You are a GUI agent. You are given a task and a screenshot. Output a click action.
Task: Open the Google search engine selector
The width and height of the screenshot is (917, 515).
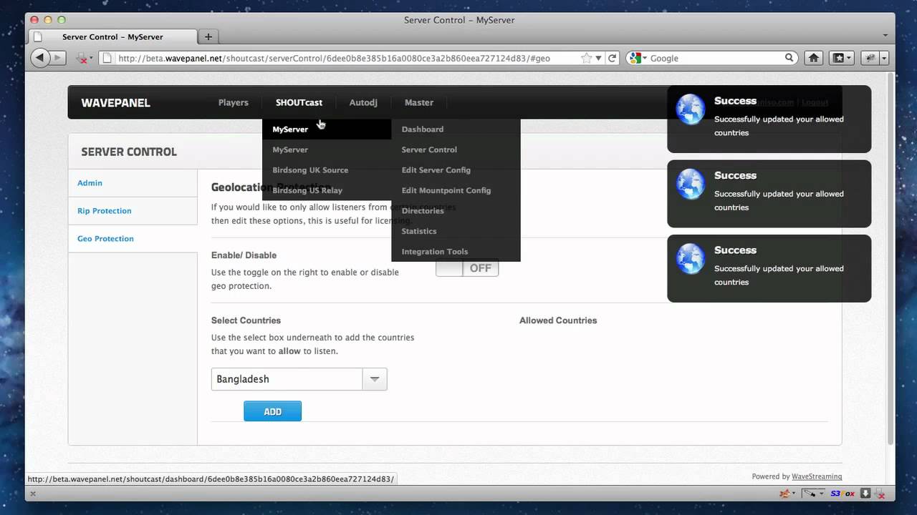(638, 58)
